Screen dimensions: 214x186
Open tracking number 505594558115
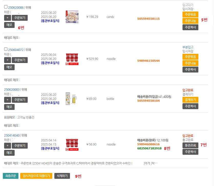point(148,19)
